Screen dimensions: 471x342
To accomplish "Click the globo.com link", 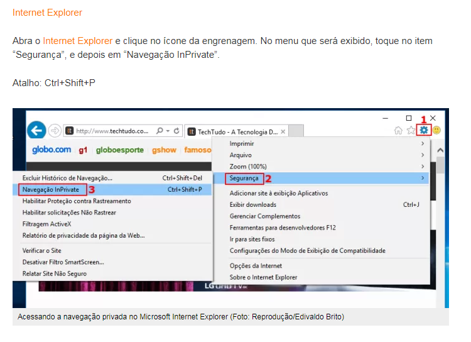I will click(x=51, y=150).
